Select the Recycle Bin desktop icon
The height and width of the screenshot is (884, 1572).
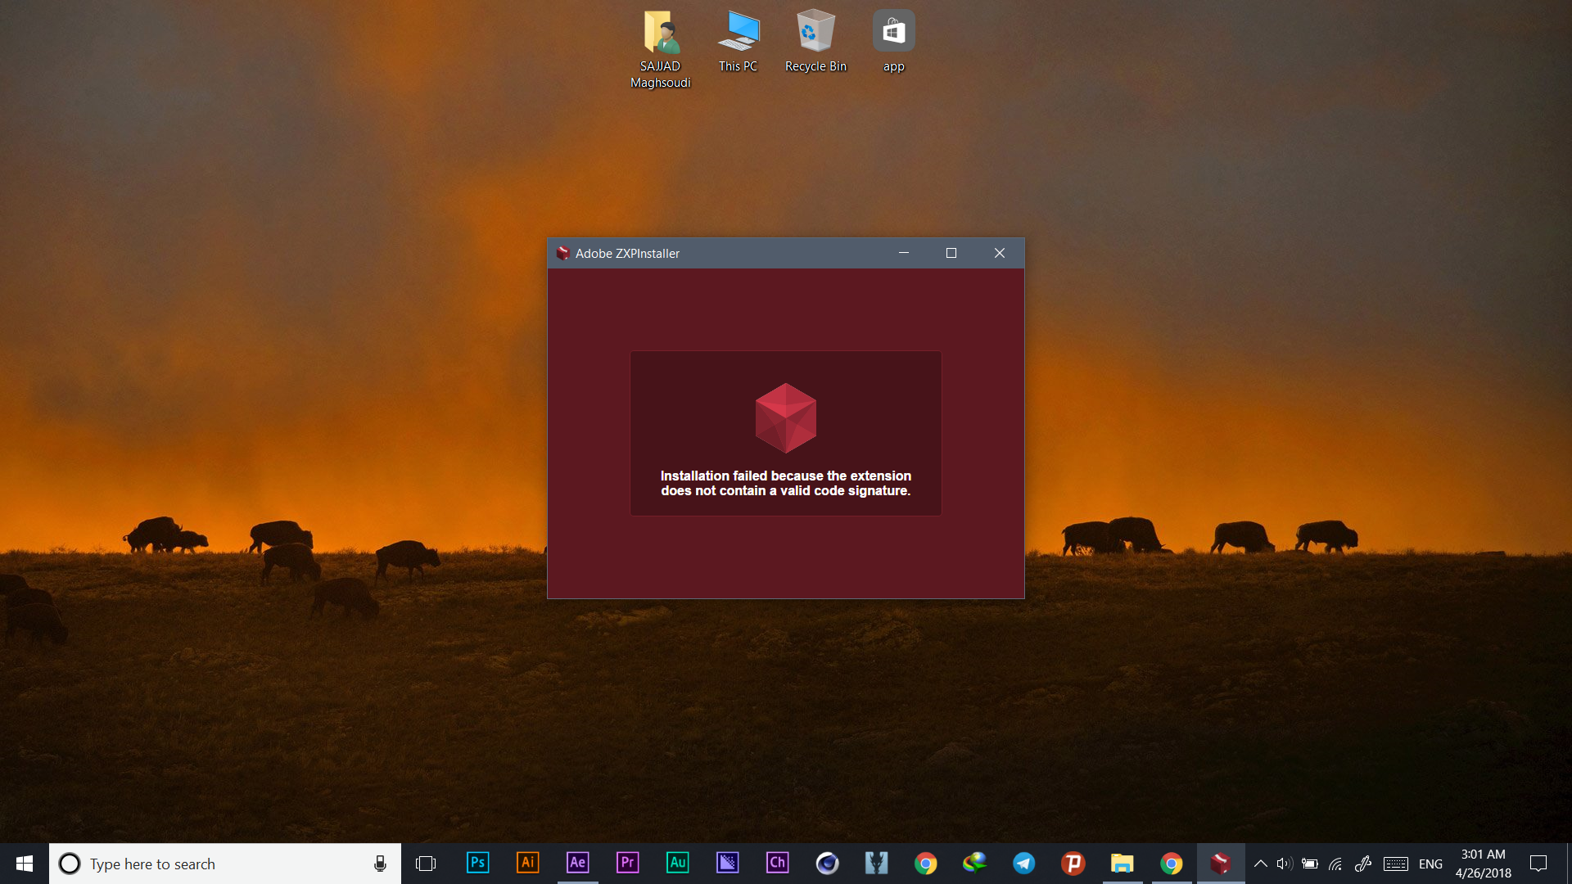815,42
